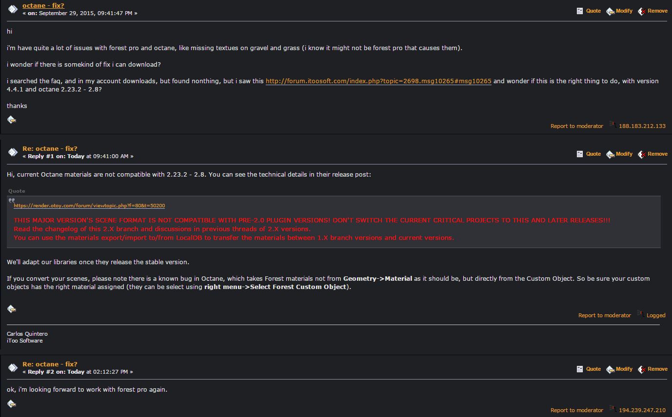
Task: Click Modify icon on the first post
Action: (x=610, y=11)
